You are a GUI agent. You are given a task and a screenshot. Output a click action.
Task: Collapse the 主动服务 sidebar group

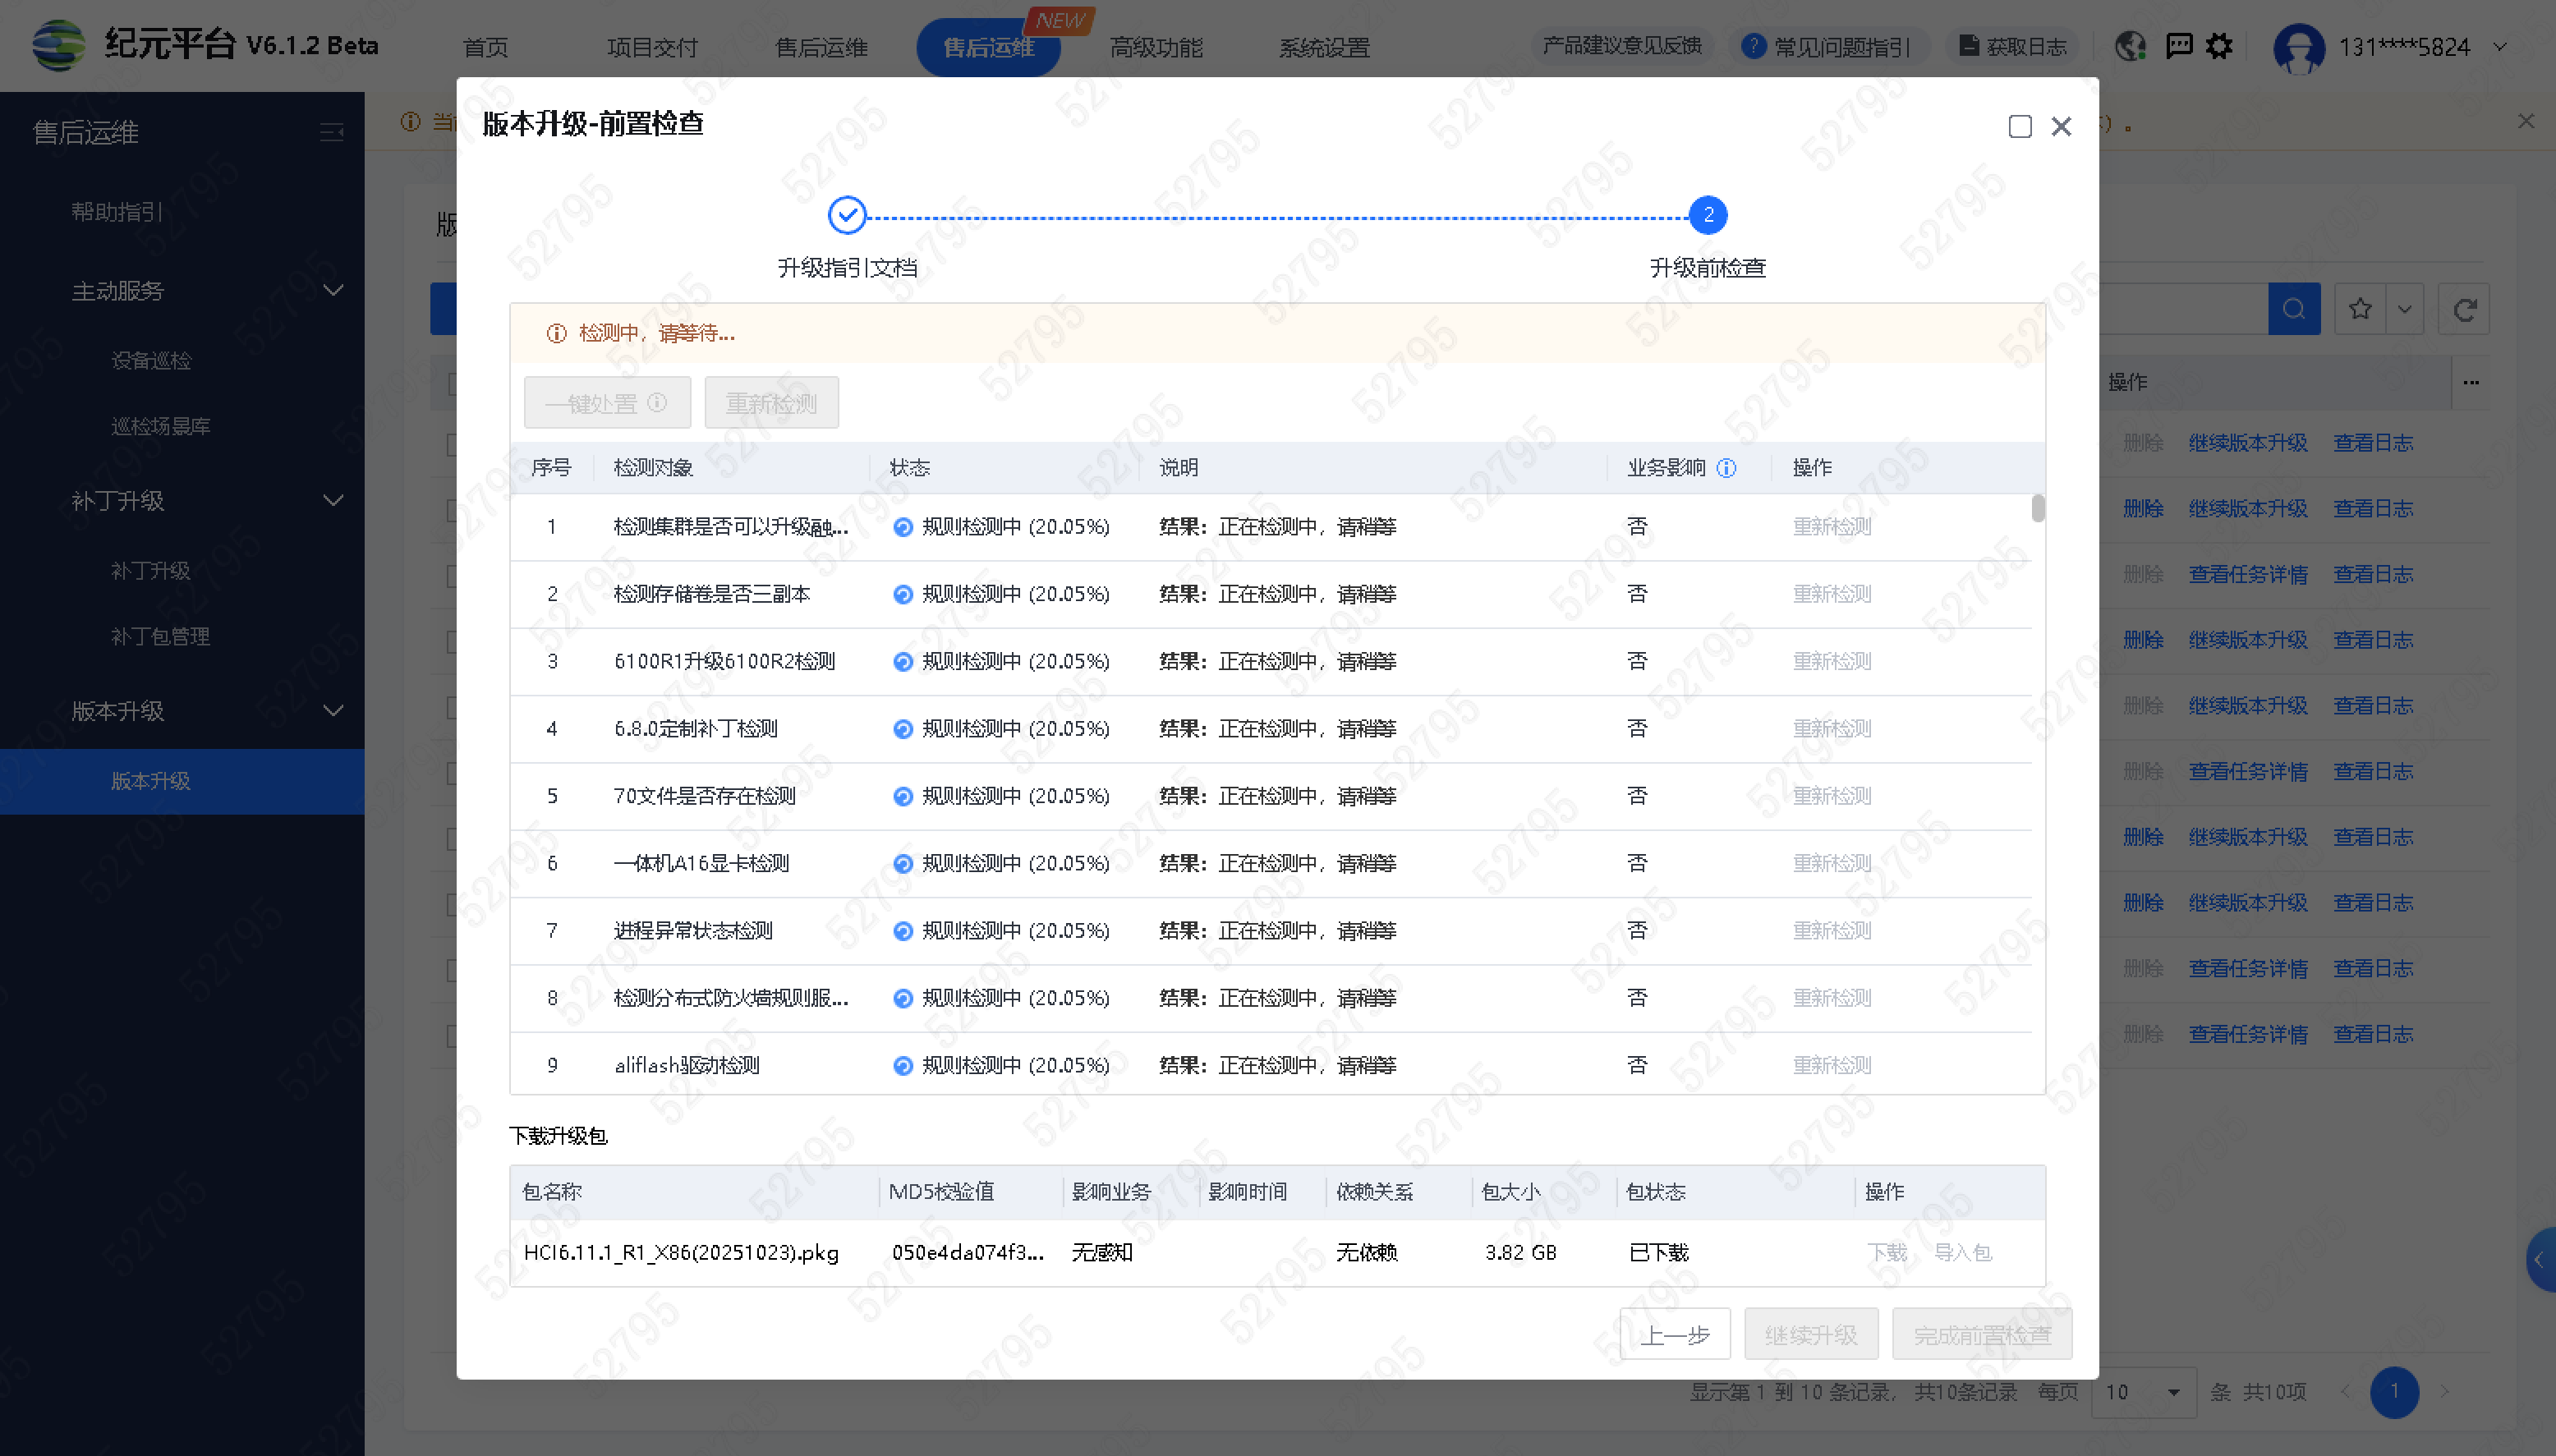(x=333, y=291)
